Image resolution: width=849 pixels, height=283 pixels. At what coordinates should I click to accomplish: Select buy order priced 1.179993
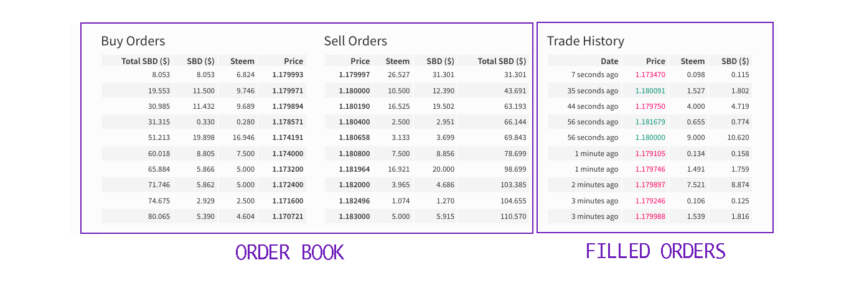point(204,75)
